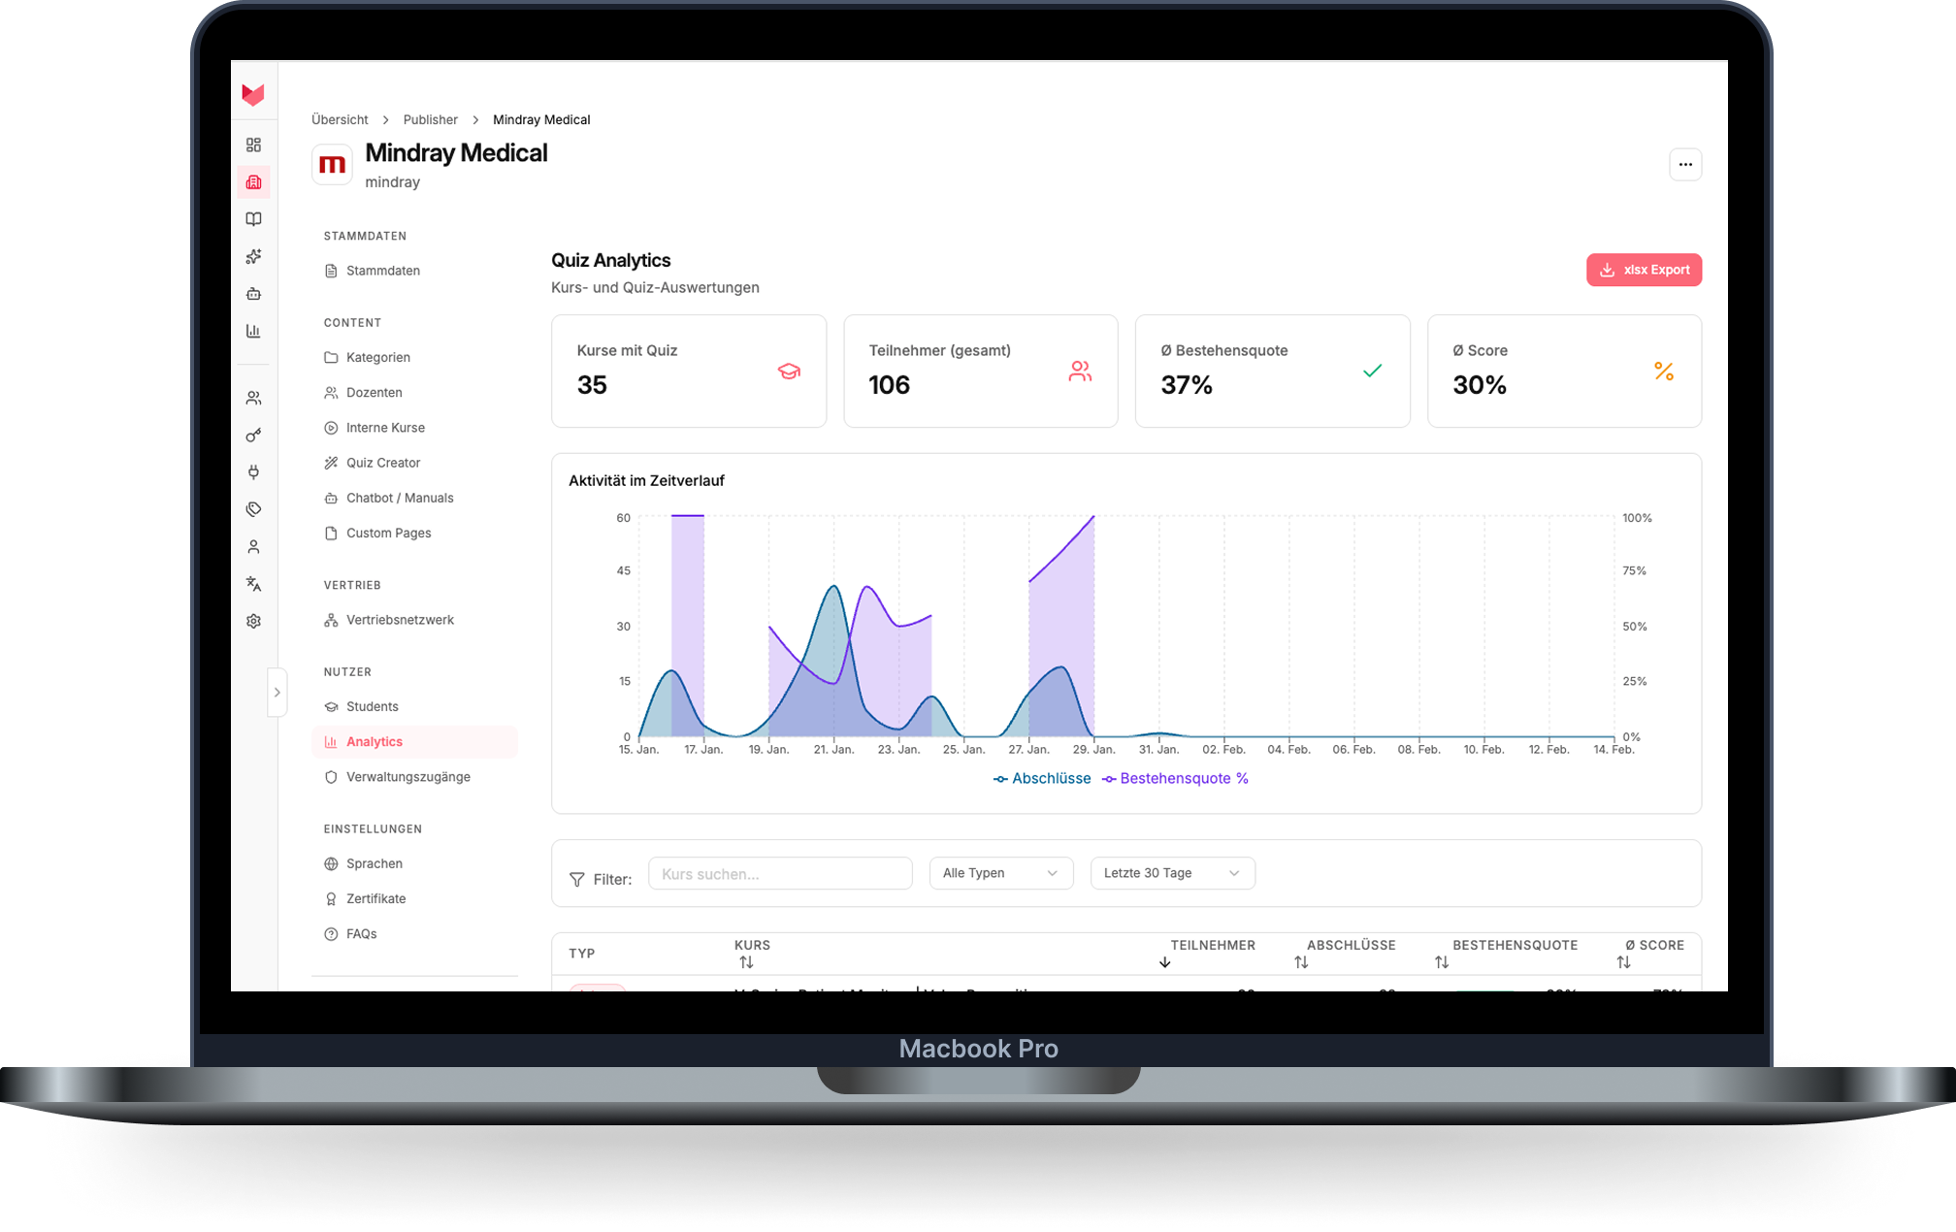
Task: Click the book icon in left rail
Action: 253,219
